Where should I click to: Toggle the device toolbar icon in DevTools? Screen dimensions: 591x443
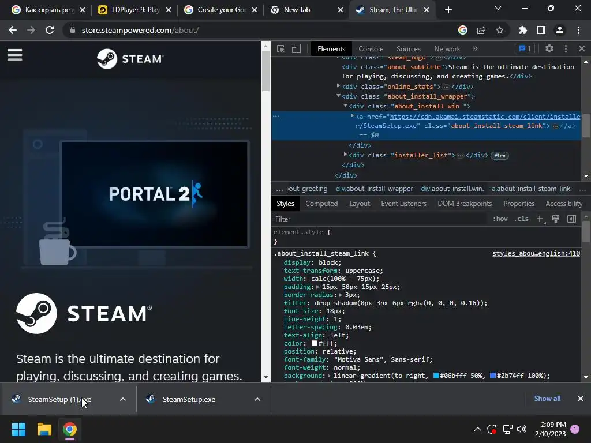point(296,48)
